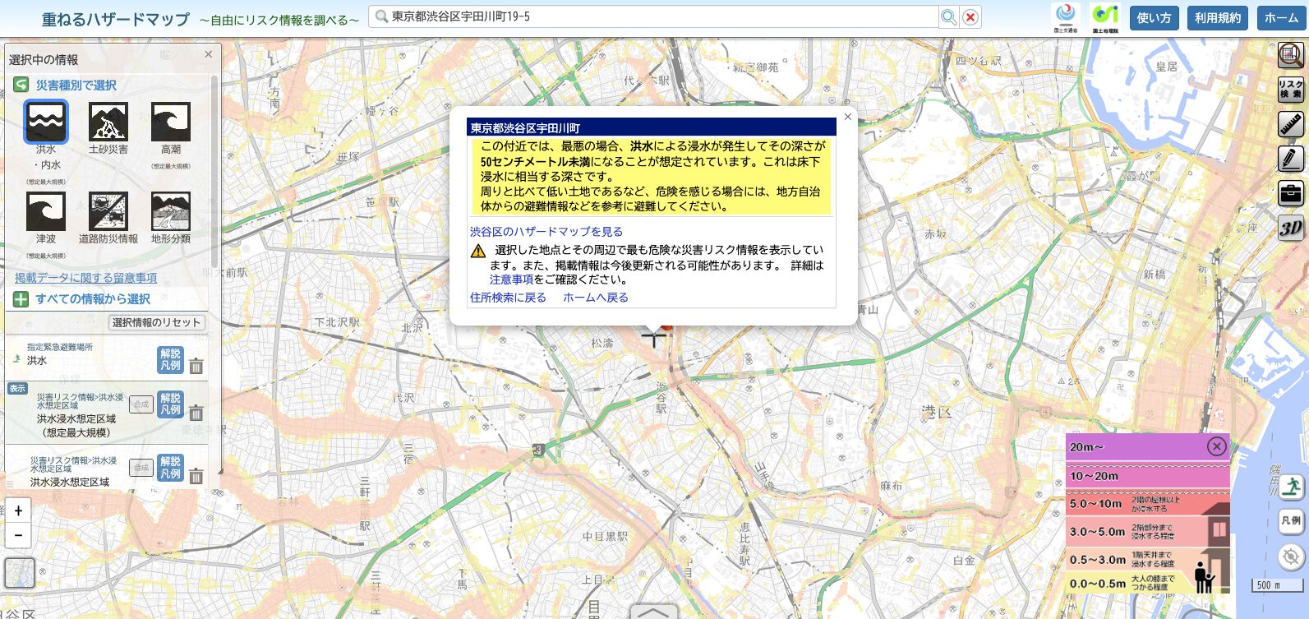Image resolution: width=1309 pixels, height=619 pixels.
Task: Open the ruler measurement tool
Action: click(x=1291, y=124)
